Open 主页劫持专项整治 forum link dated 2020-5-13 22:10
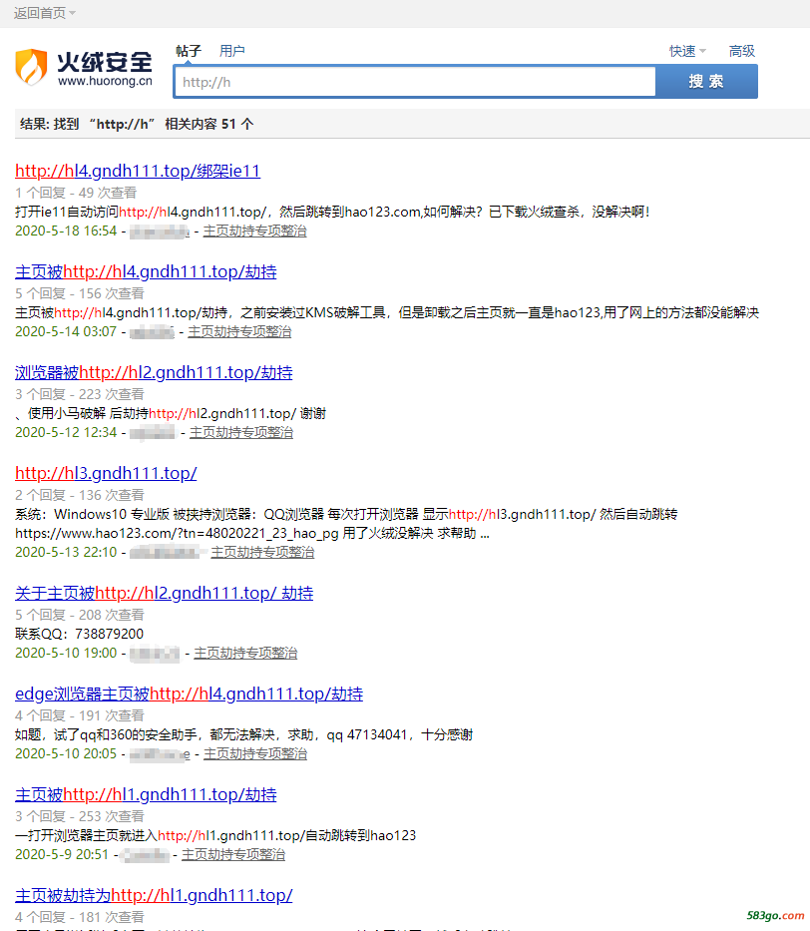The height and width of the screenshot is (931, 810). click(x=262, y=552)
